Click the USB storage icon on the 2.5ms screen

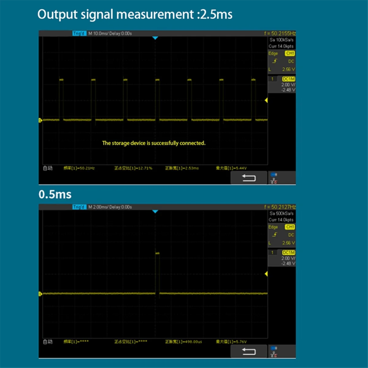[x=274, y=175]
